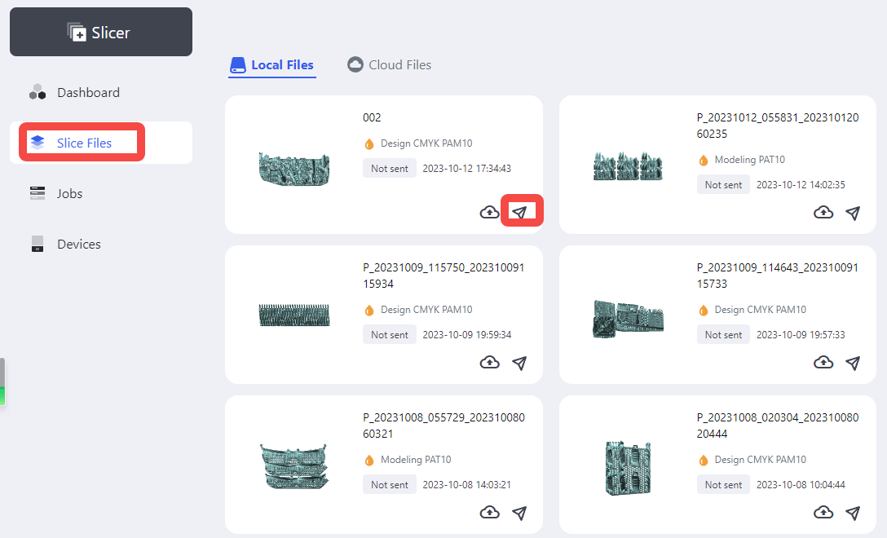Send the 002 slice file to printer

pyautogui.click(x=519, y=213)
